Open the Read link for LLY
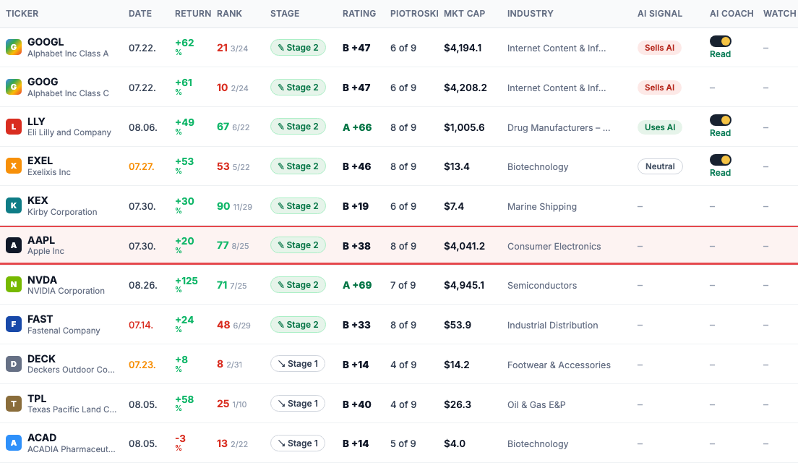798x463 pixels. (720, 133)
